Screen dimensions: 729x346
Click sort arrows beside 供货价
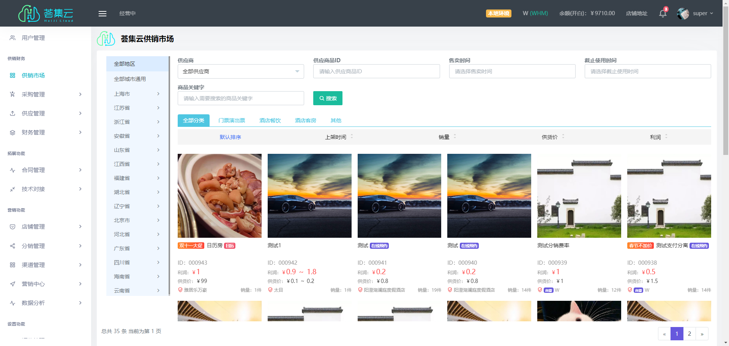(x=563, y=136)
